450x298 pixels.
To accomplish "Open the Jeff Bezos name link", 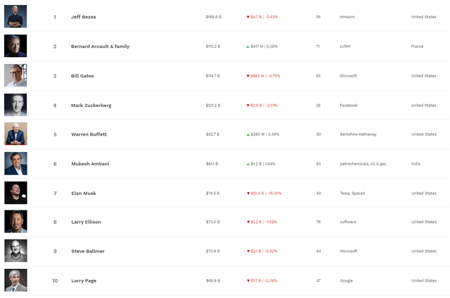I will (83, 17).
